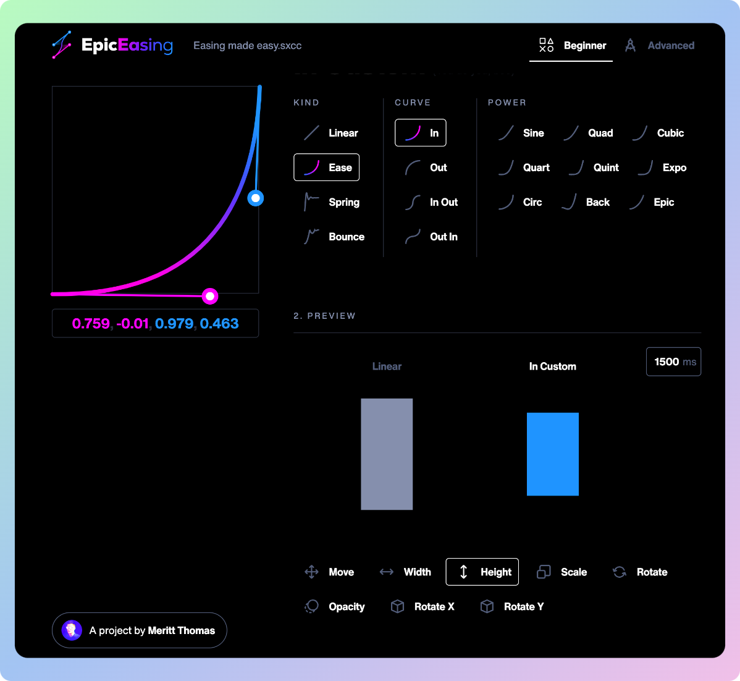The image size is (740, 681).
Task: Select the Linear kind option
Action: click(330, 133)
